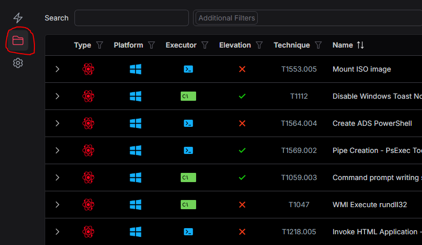Viewport: 422px width, 245px height.
Task: Click technique T1553.005 link
Action: 299,69
